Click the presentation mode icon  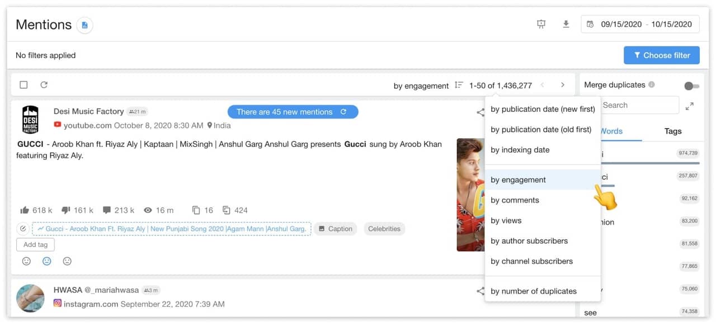pyautogui.click(x=540, y=24)
